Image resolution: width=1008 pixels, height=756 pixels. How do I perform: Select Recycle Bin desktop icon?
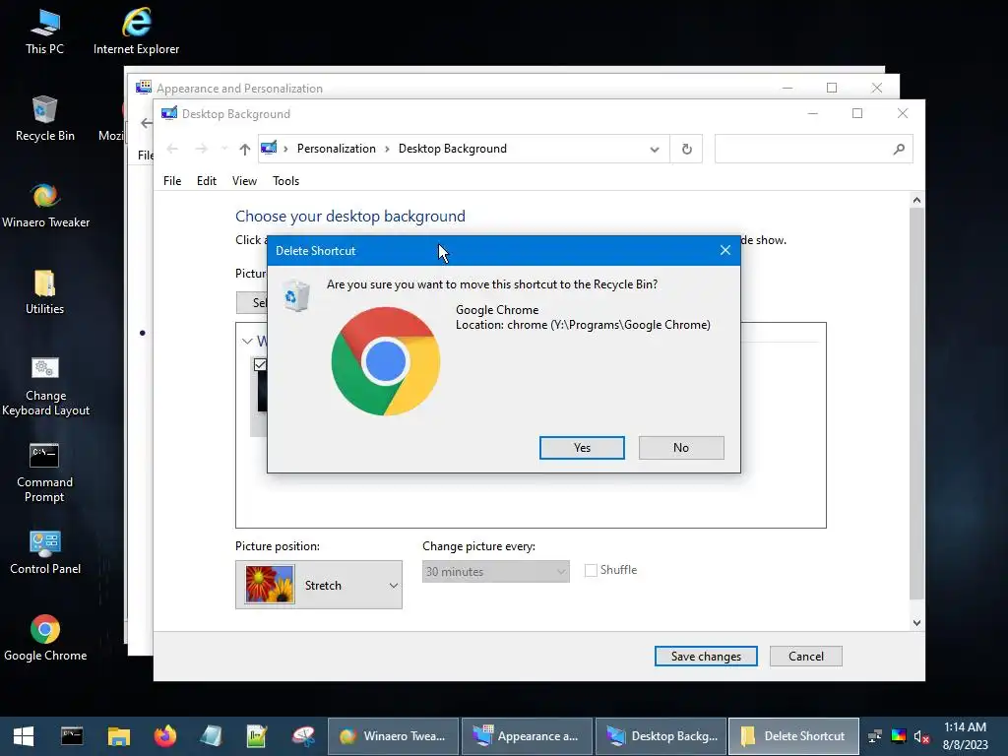click(44, 119)
